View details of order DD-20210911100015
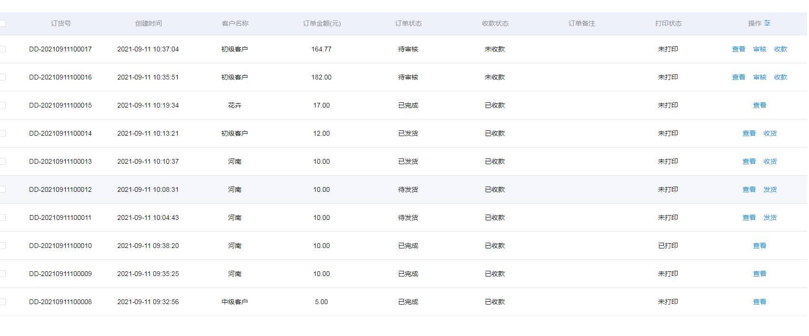809x336 pixels. (759, 105)
